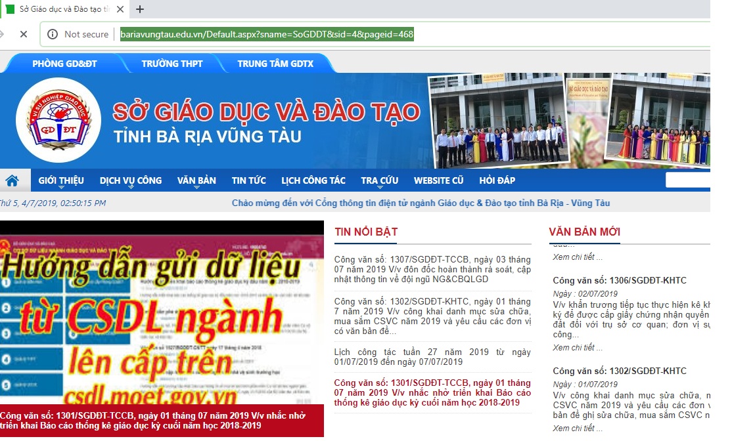The image size is (732, 441).
Task: Open the Công văn số 1301/SGDĐT-TCCB article
Action: point(430,390)
